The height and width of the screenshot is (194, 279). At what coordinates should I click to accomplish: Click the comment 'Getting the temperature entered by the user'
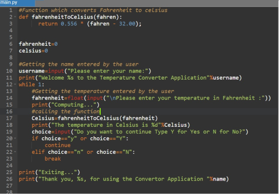tap(103, 91)
